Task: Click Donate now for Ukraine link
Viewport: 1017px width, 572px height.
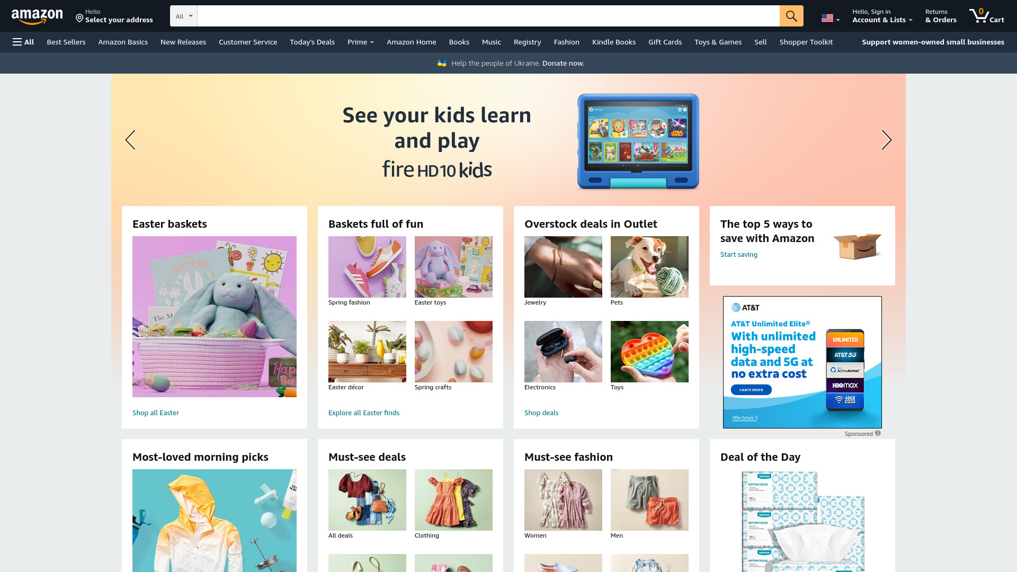Action: (563, 63)
